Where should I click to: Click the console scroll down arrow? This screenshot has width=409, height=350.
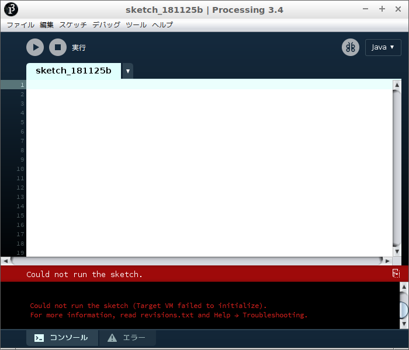point(404,324)
